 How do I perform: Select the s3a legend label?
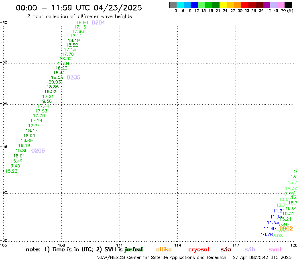tap(226, 249)
